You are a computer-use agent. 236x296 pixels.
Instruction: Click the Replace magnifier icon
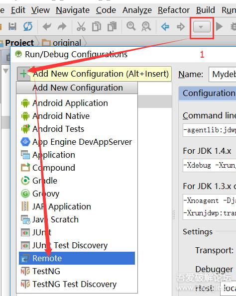click(x=146, y=26)
